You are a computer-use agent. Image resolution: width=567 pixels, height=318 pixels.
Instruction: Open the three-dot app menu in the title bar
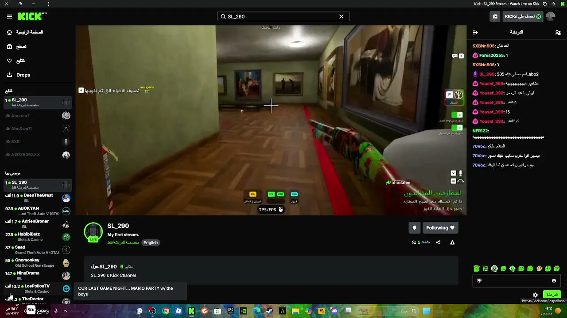[x=48, y=4]
